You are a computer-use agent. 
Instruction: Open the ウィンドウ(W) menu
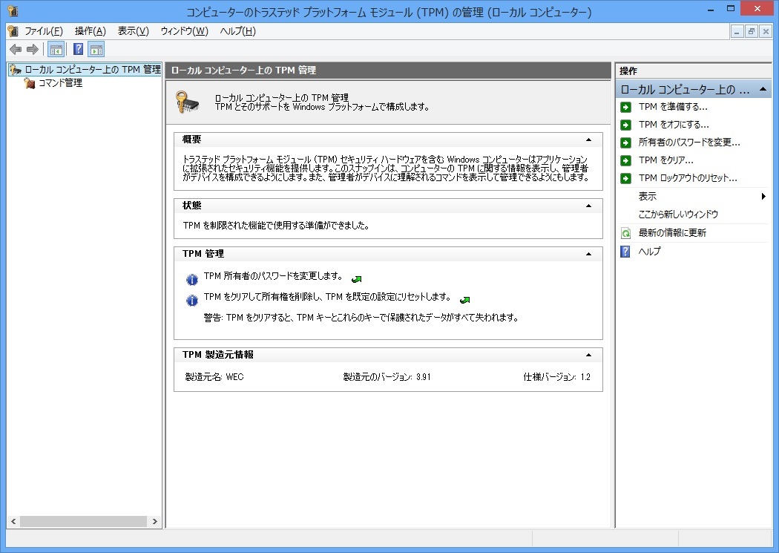pyautogui.click(x=184, y=31)
